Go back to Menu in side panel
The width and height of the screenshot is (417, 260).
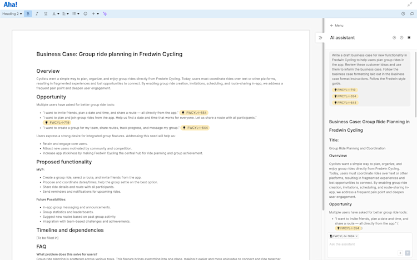pyautogui.click(x=337, y=26)
